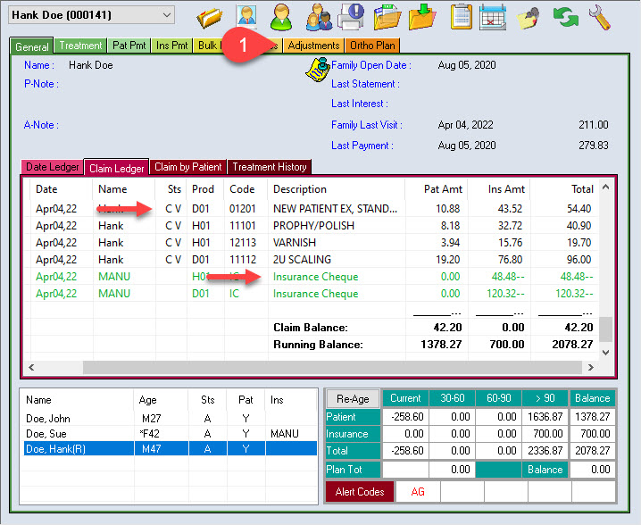Click the Date column header in ledger
Image resolution: width=641 pixels, height=525 pixels.
coord(62,189)
